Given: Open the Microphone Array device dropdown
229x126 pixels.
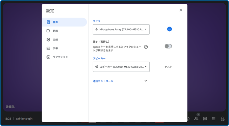Looking at the screenshot, I should point(121,29).
